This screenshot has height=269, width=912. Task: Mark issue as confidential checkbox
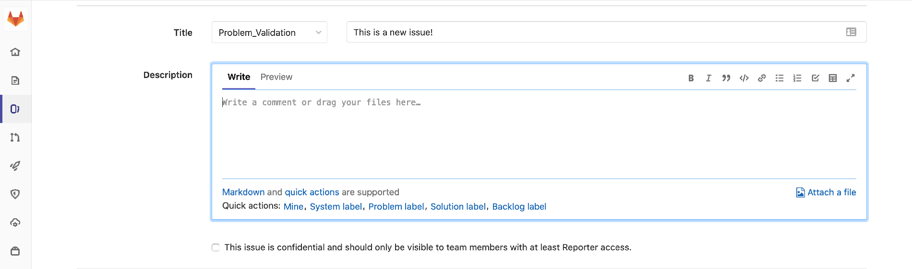click(x=216, y=247)
